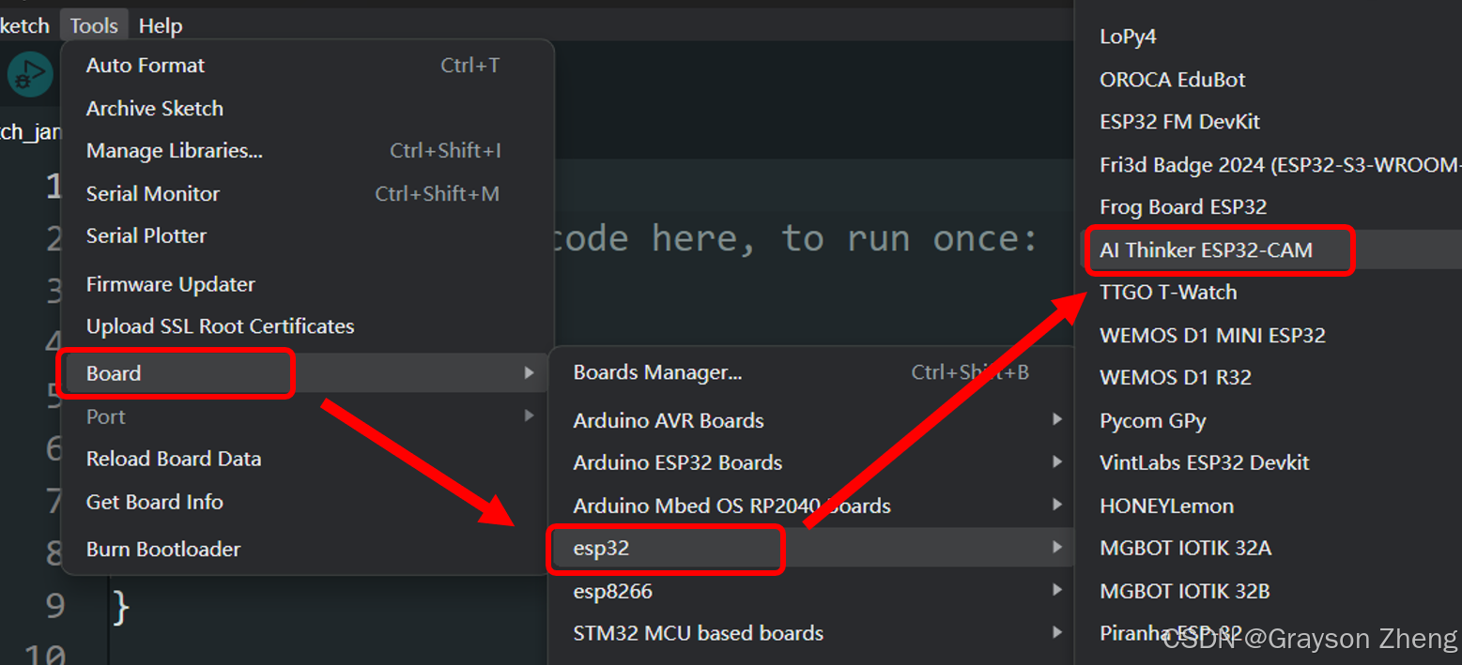Choose the TTGO T-Watch board
This screenshot has width=1462, height=665.
point(1168,293)
